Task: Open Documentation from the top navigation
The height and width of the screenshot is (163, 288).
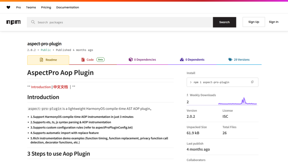Action: pos(67,7)
